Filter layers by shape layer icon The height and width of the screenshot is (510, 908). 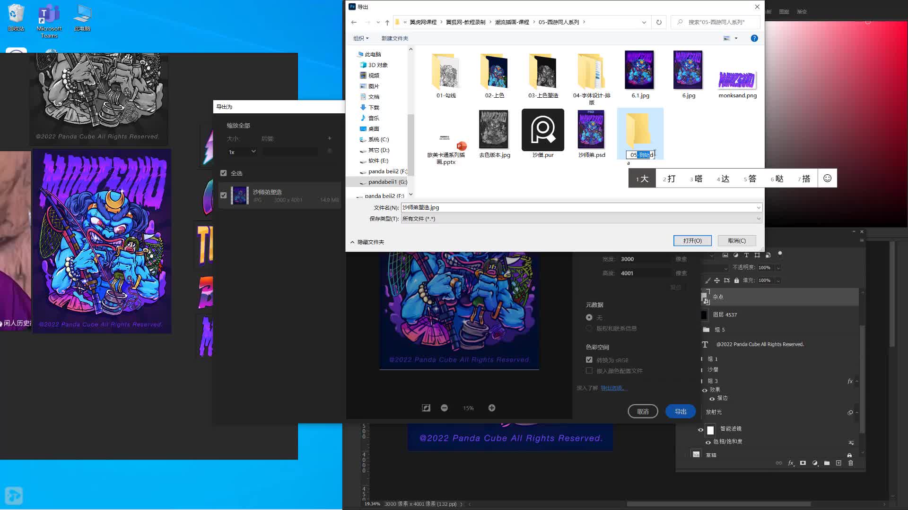coord(757,255)
